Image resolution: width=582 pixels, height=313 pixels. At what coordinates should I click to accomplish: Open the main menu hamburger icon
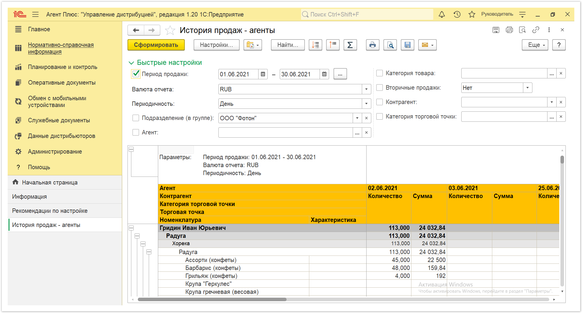pyautogui.click(x=35, y=14)
